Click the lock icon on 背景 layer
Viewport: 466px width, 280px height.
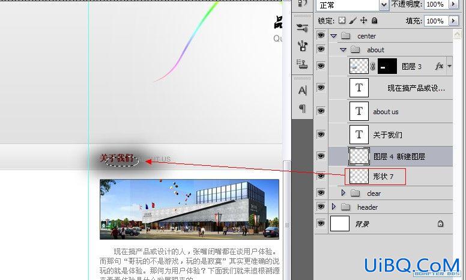coord(440,224)
